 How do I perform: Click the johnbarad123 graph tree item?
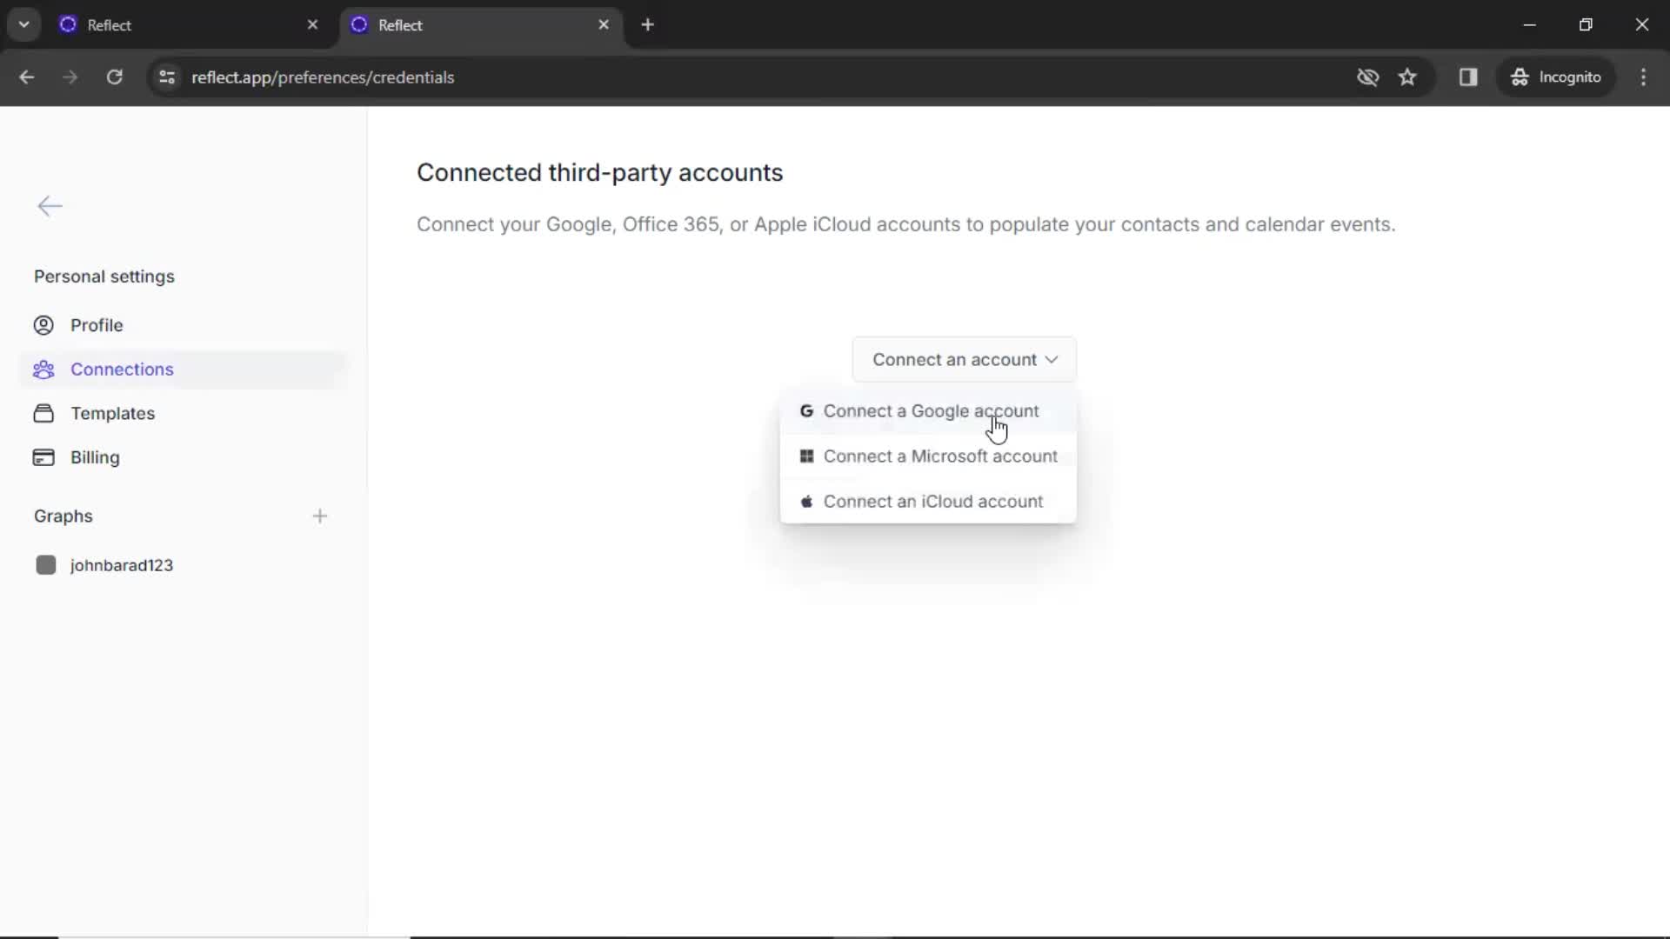pyautogui.click(x=122, y=565)
